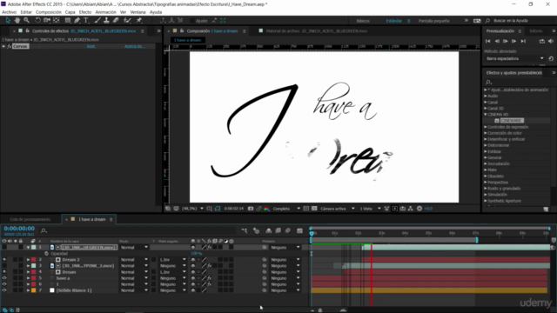The image size is (557, 313).
Task: Toggle the motion blur enable icon in timeline
Action: tap(288, 230)
